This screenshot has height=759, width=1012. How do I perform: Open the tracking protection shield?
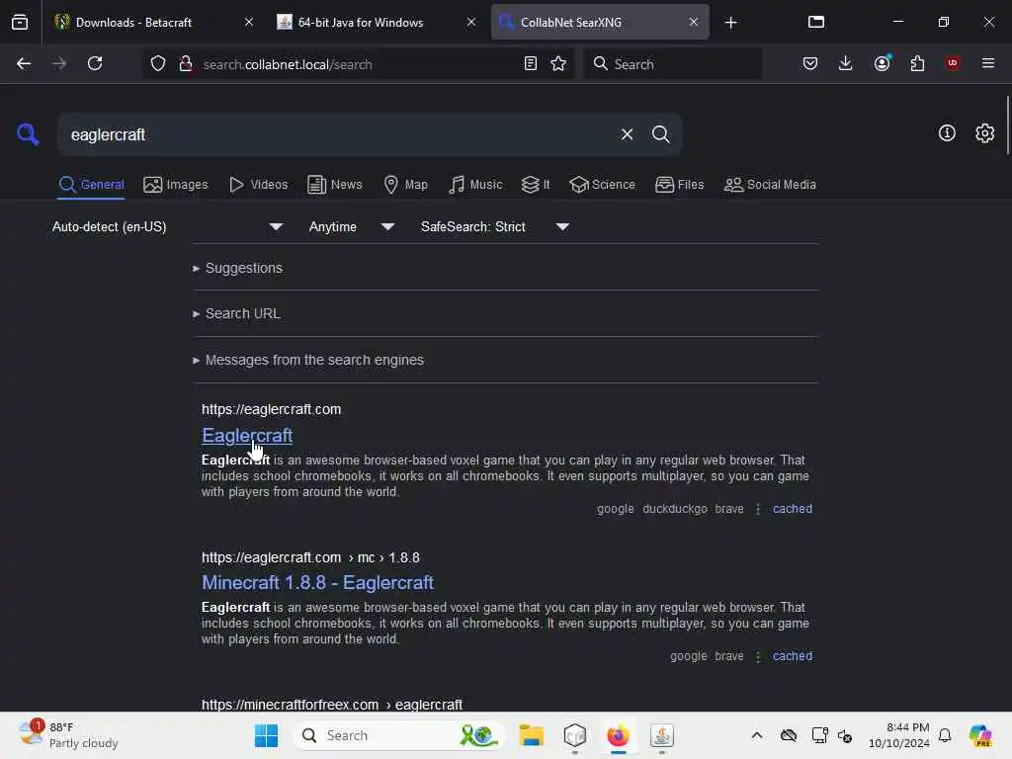pyautogui.click(x=158, y=64)
